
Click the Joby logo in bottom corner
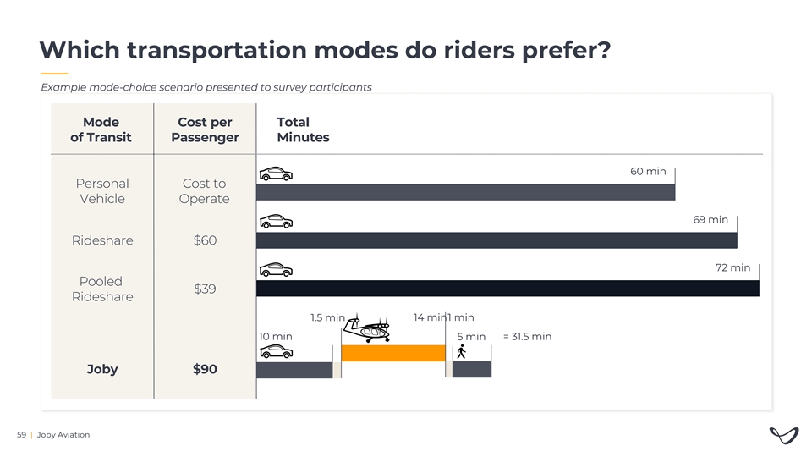(x=783, y=435)
